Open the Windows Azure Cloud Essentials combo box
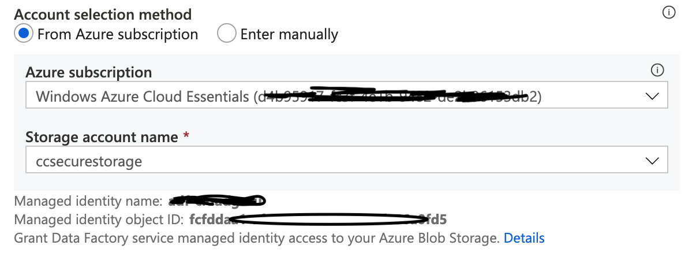Screen dimensions: 696x260 pos(346,95)
